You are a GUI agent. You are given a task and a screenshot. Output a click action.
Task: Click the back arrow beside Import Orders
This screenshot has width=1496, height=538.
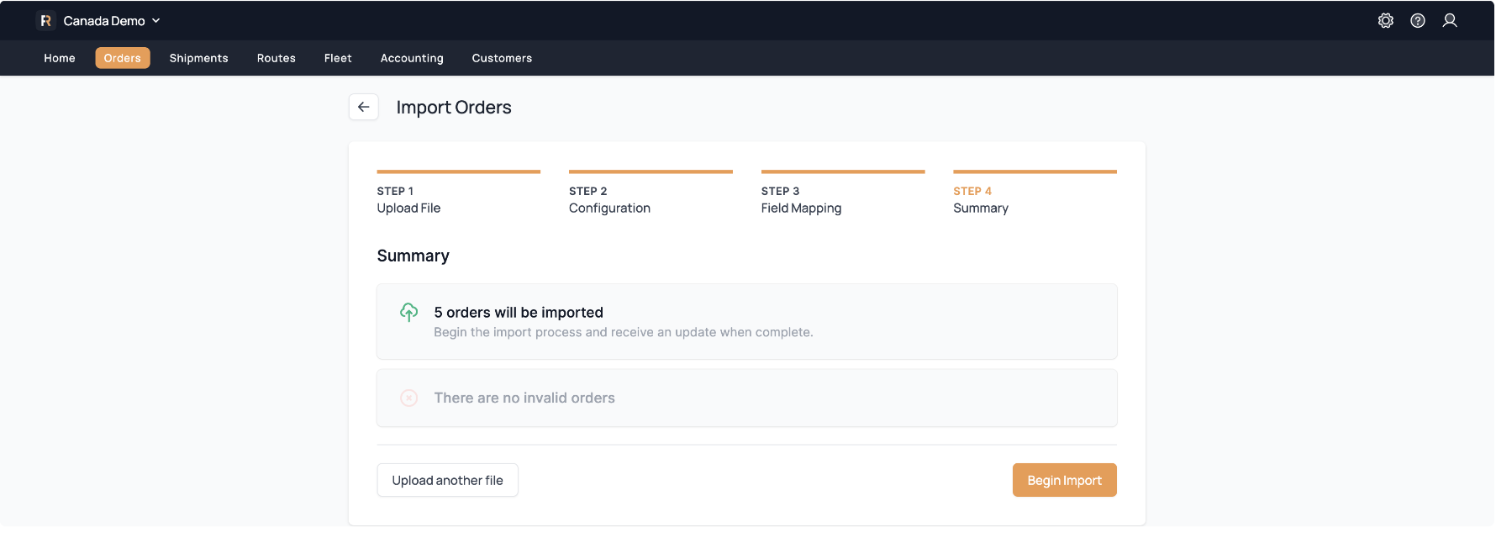364,108
